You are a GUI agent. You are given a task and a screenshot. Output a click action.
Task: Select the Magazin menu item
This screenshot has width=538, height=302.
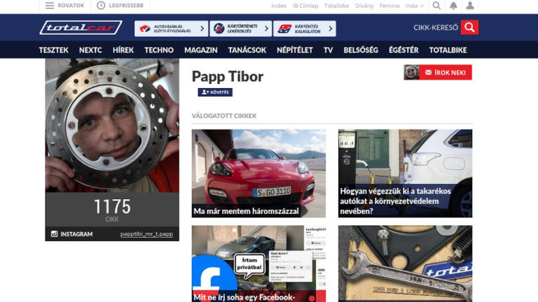pos(201,50)
